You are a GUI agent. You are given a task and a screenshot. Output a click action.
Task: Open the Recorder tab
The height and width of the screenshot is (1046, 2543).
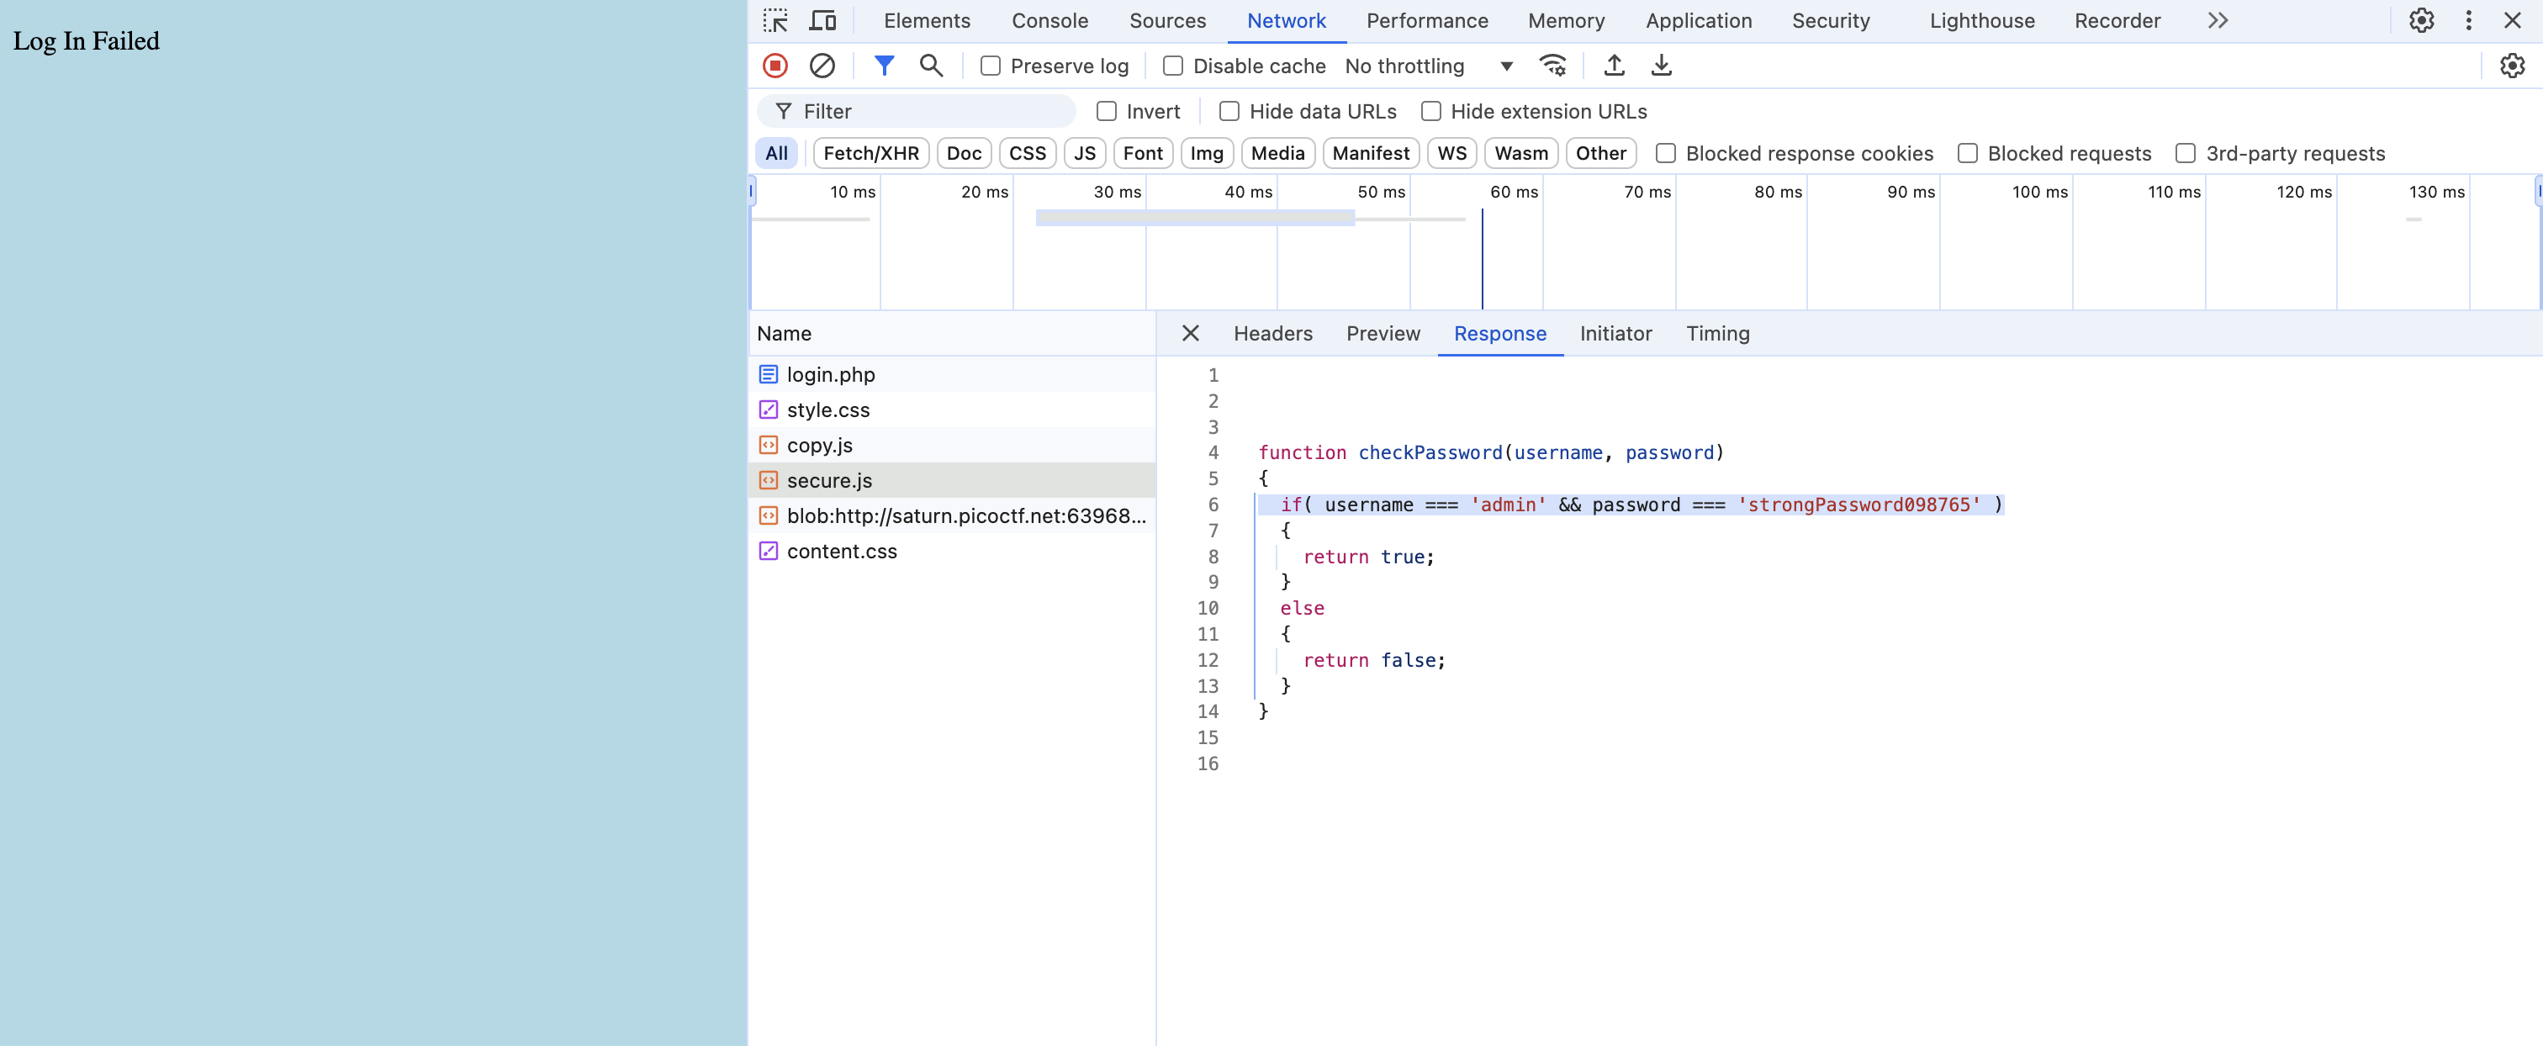[x=2117, y=21]
